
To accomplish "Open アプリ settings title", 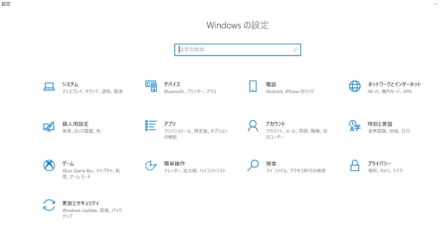I will point(170,124).
